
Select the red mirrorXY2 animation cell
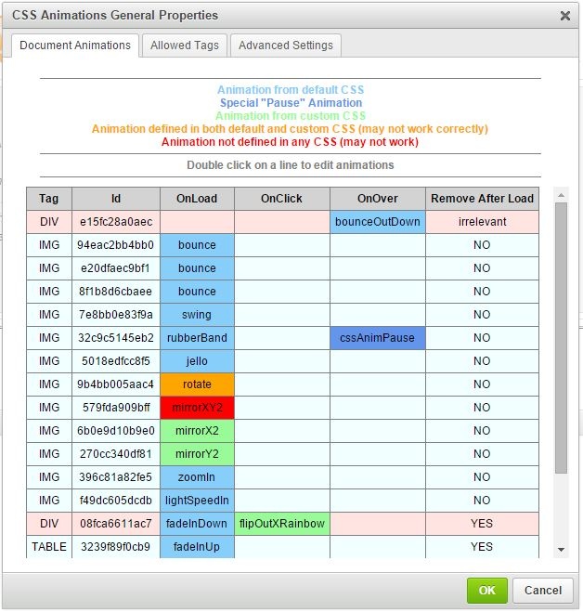[197, 408]
